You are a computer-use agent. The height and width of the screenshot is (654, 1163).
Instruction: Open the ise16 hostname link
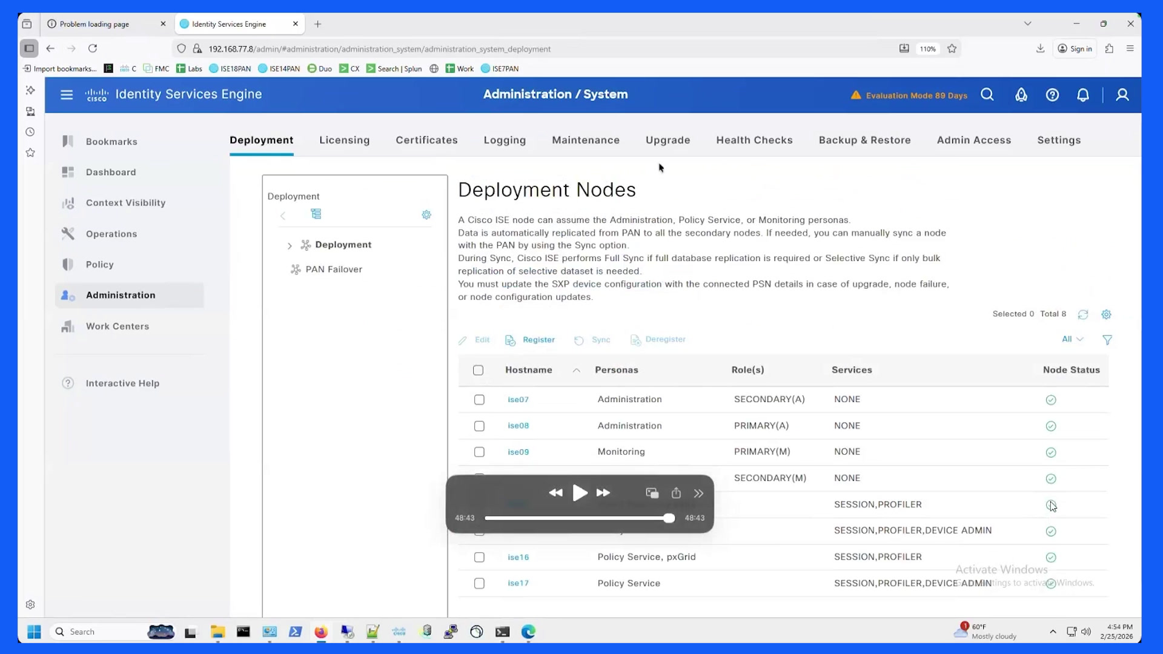tap(518, 557)
